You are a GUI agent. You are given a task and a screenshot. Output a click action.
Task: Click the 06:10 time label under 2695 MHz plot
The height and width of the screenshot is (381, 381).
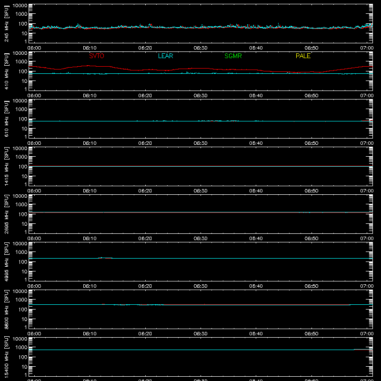click(90, 239)
